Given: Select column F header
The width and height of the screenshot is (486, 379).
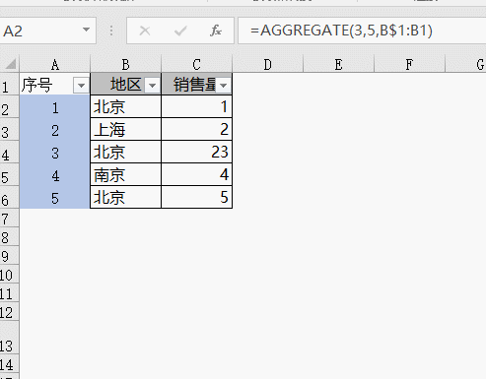Looking at the screenshot, I should (x=409, y=64).
